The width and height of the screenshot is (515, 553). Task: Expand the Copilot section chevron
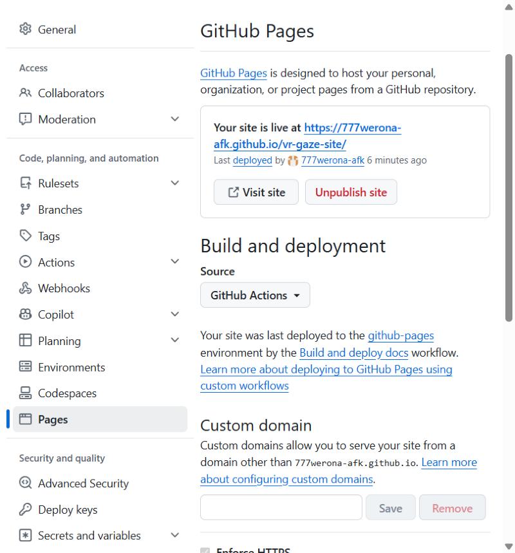175,314
